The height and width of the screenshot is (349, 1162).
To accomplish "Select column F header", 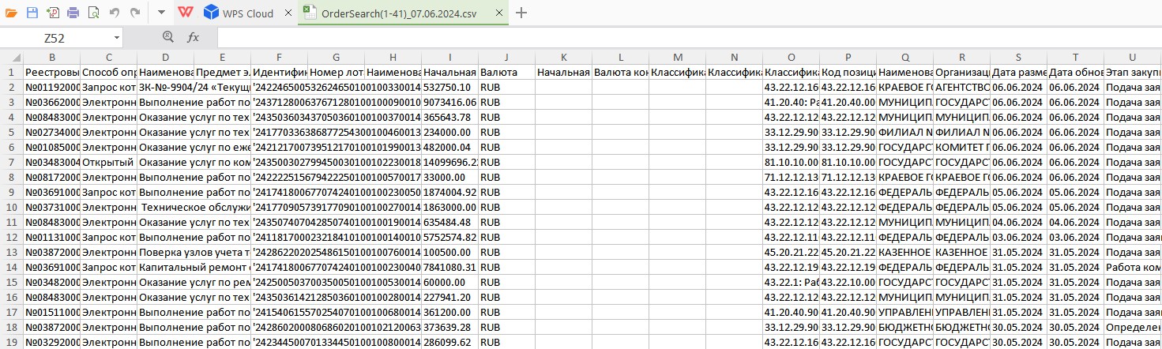I will coord(279,57).
